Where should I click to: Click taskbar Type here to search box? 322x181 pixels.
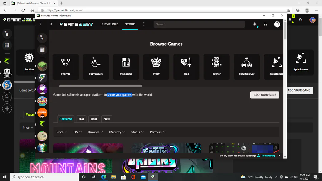[44, 177]
